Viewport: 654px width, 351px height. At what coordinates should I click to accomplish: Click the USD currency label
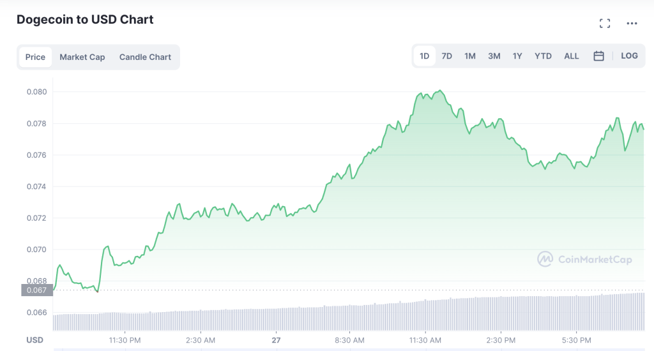tap(34, 340)
